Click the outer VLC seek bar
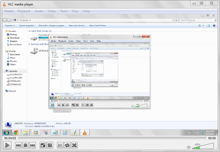Image resolution: width=220 pixels, height=152 pixels. (112, 138)
